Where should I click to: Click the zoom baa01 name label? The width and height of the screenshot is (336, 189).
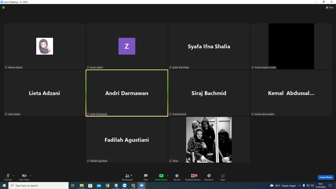[96, 67]
